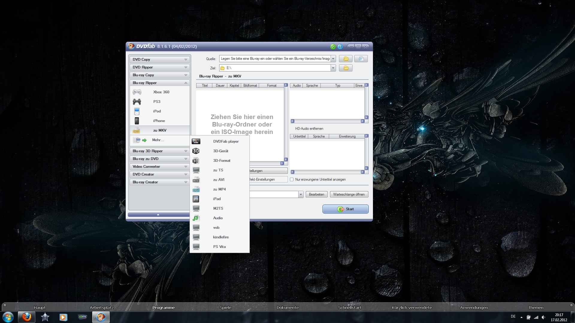Click the Quelle source input field
The image size is (575, 323).
click(x=275, y=59)
